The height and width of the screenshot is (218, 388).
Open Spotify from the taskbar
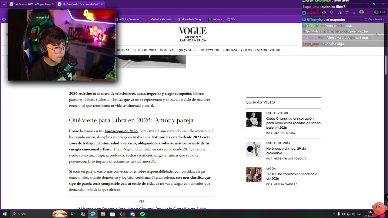point(142,214)
